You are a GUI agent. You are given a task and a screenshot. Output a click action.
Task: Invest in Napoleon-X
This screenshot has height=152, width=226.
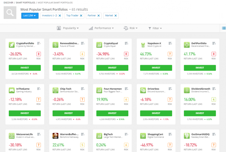pyautogui.click(x=156, y=68)
